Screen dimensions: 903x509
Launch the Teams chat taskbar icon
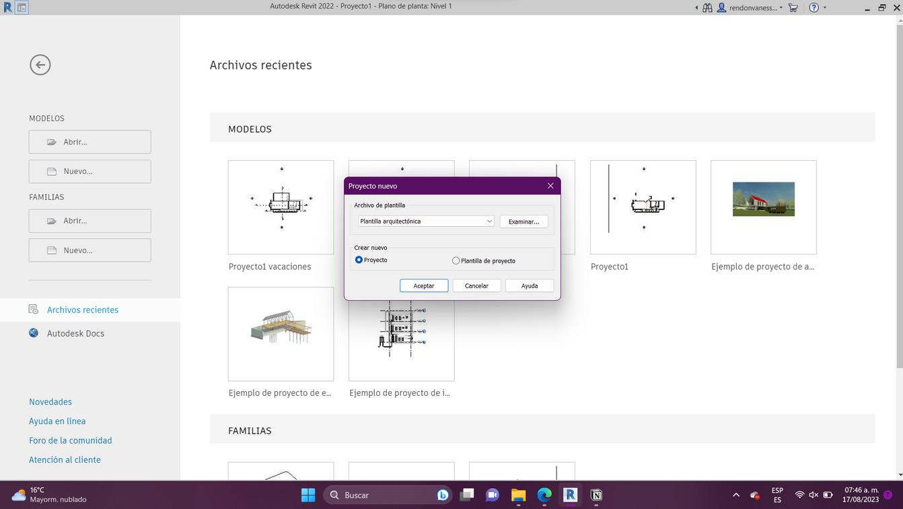493,495
